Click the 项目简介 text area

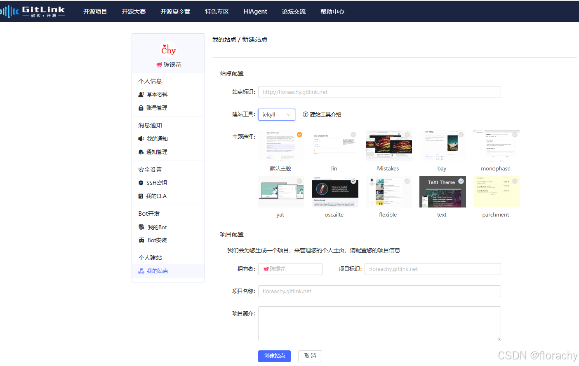pos(379,324)
